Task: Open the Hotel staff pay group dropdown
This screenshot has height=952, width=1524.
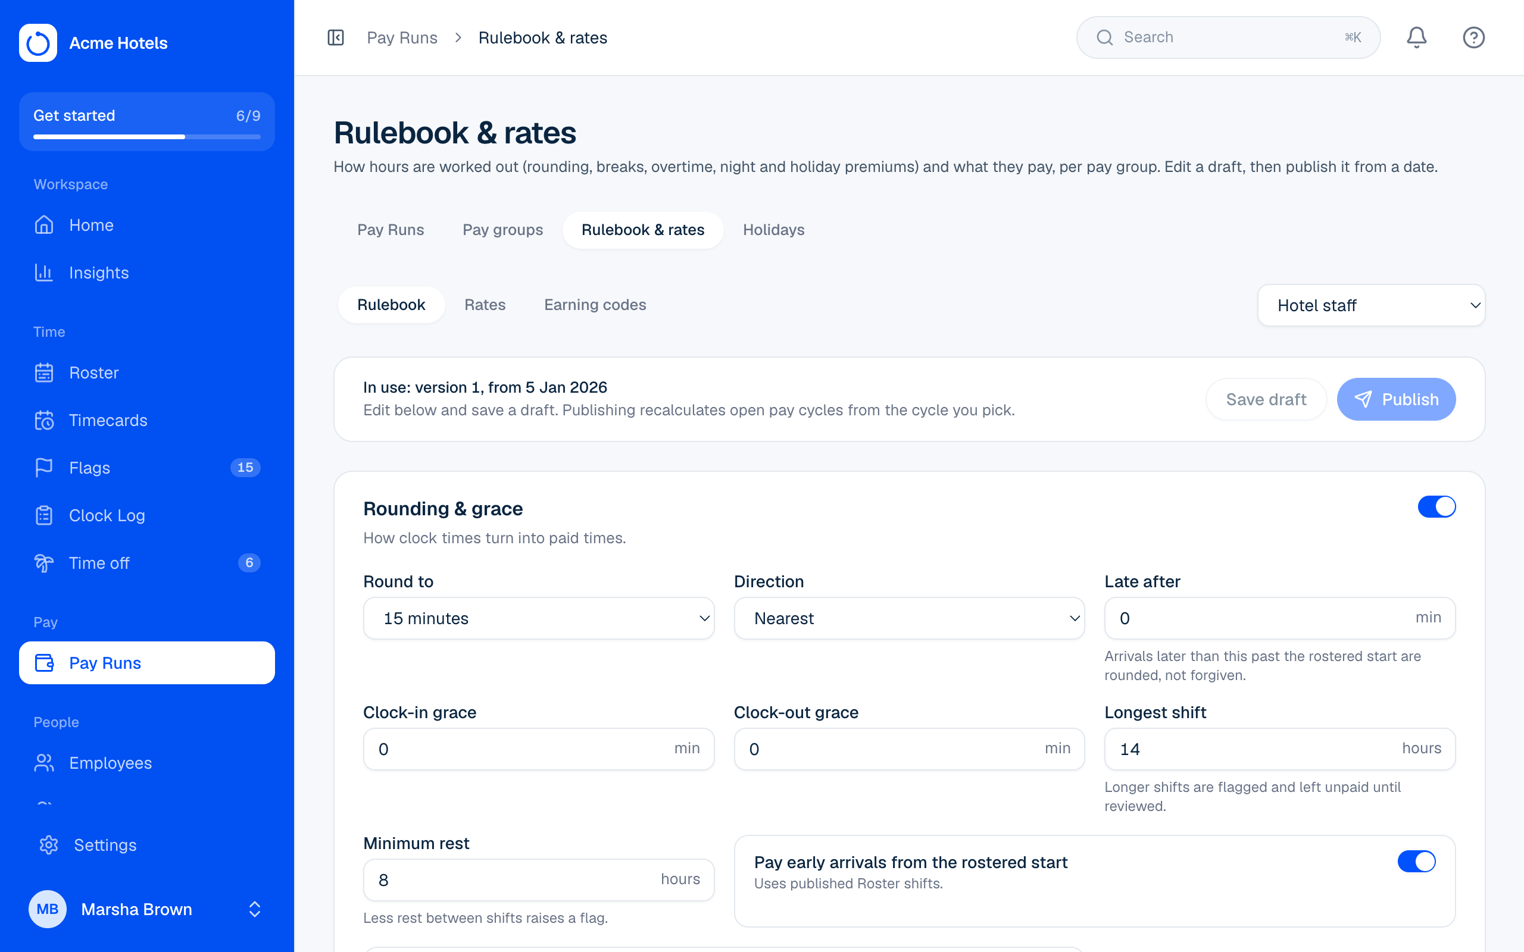Action: click(1371, 305)
